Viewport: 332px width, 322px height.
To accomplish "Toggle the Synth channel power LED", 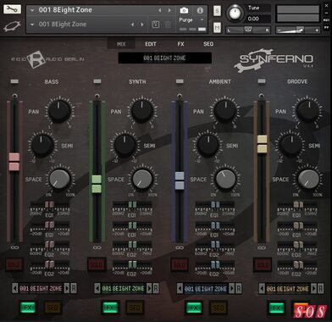I will tap(97, 81).
